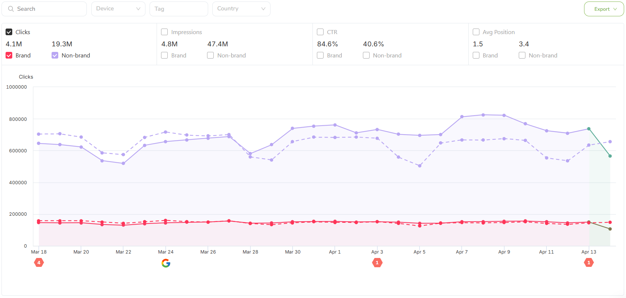Click the Google update icon under Mar 24

tap(166, 263)
